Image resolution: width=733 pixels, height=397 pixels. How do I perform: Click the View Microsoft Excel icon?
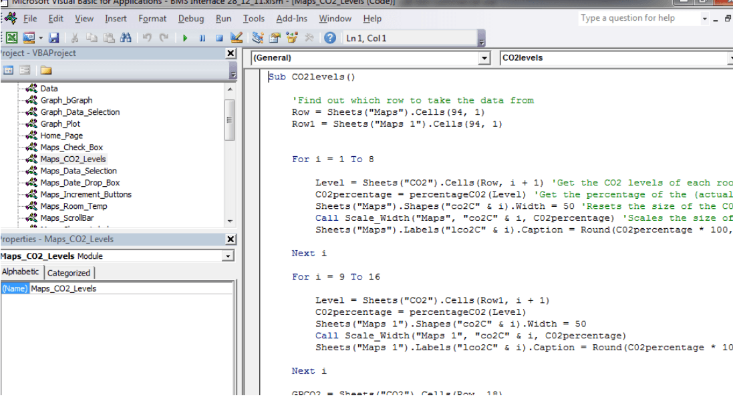(11, 38)
